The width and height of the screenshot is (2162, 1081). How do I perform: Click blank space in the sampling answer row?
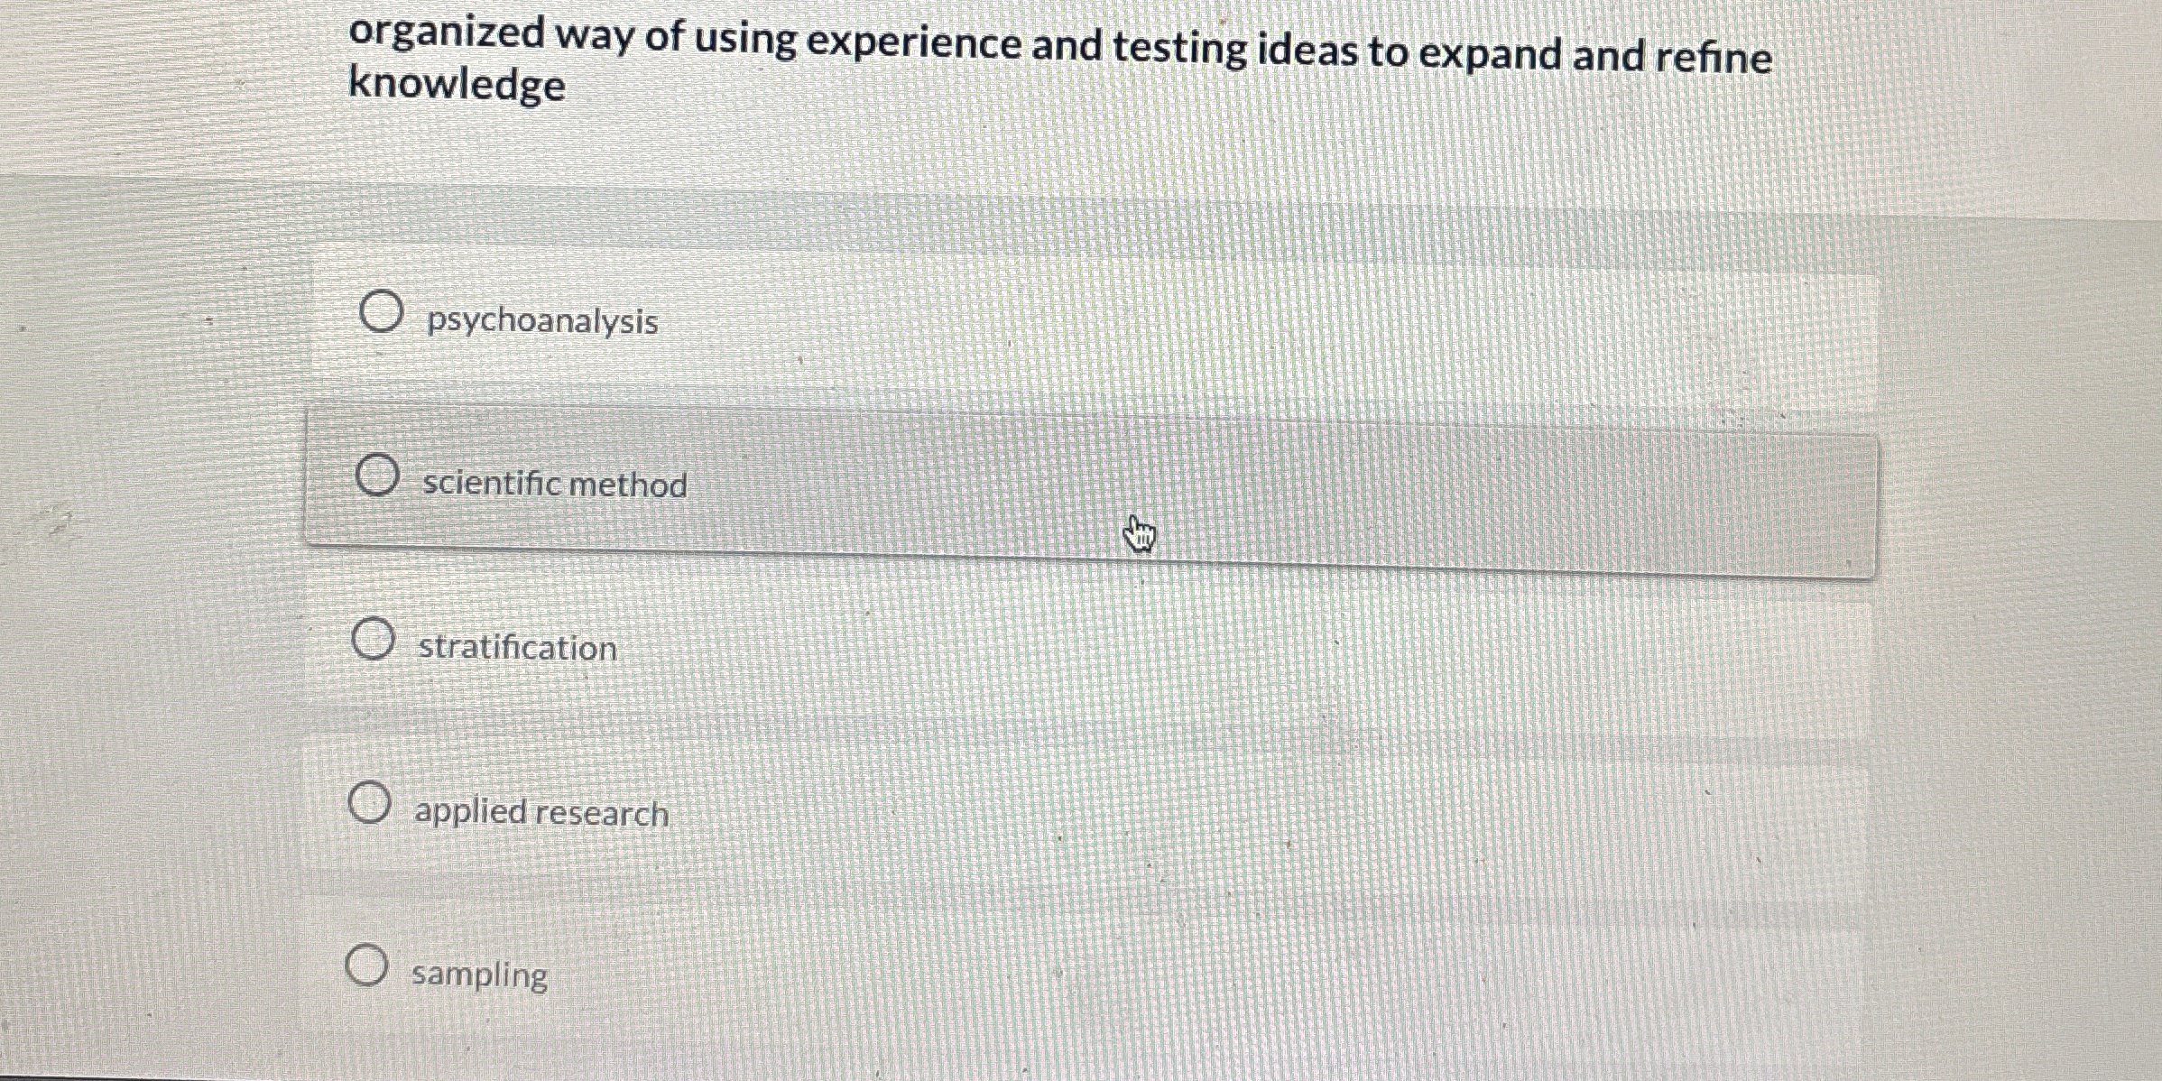1263,979
